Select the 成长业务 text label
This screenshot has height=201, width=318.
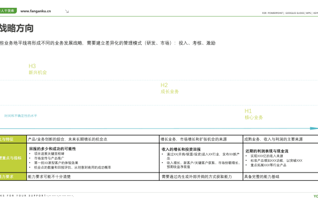click(x=170, y=92)
